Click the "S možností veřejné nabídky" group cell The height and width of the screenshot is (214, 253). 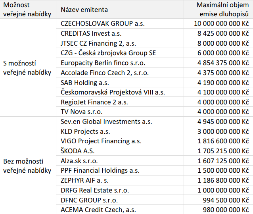tap(27, 67)
